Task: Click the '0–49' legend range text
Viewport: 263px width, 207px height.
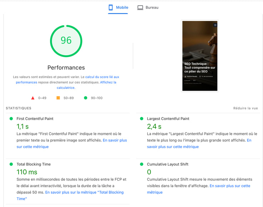Action: (x=42, y=98)
